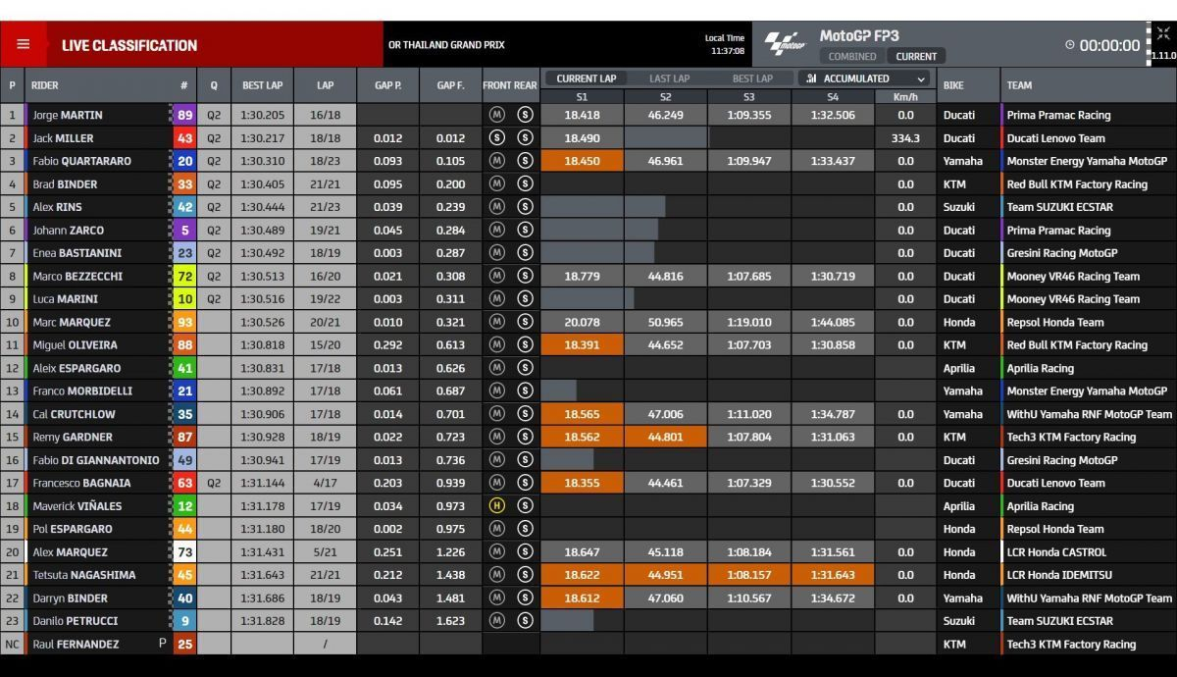The width and height of the screenshot is (1177, 677).
Task: Select the LAST LAP tab
Action: tap(669, 78)
